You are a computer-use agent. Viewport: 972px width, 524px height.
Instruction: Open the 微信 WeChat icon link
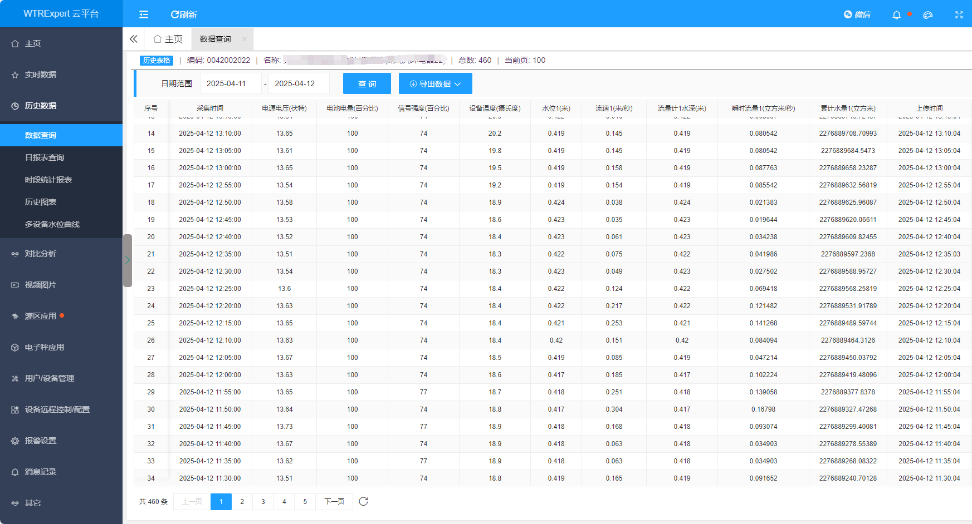pos(857,14)
